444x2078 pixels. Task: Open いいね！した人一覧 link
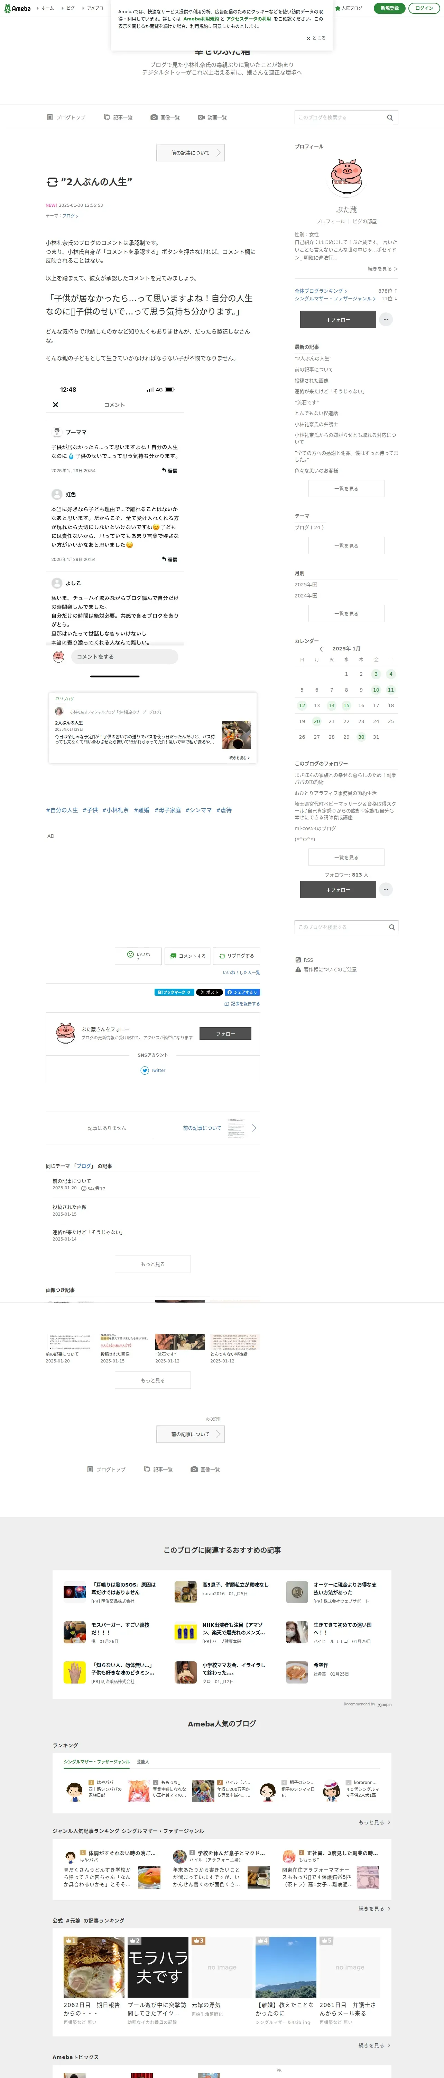[241, 973]
